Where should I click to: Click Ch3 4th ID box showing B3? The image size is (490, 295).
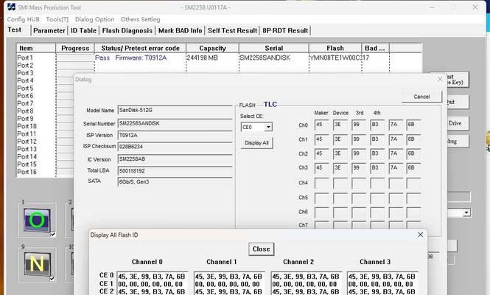pyautogui.click(x=377, y=168)
